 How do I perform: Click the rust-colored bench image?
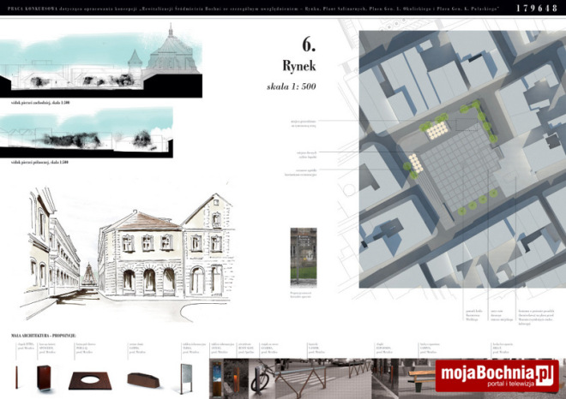[144, 378]
